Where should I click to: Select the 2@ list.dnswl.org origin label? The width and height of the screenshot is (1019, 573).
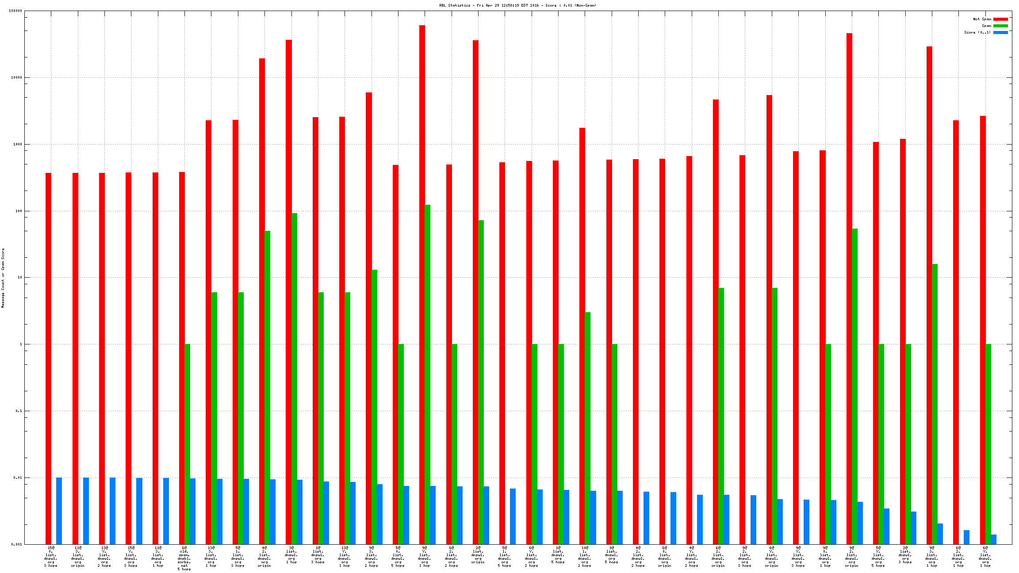point(478,555)
